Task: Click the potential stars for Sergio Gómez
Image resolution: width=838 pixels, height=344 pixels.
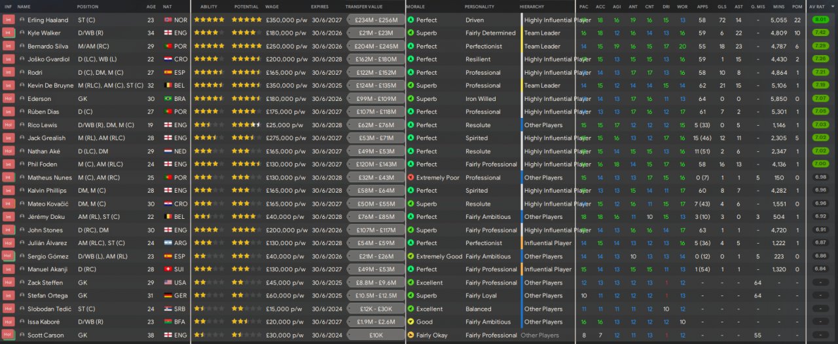Action: click(x=246, y=256)
